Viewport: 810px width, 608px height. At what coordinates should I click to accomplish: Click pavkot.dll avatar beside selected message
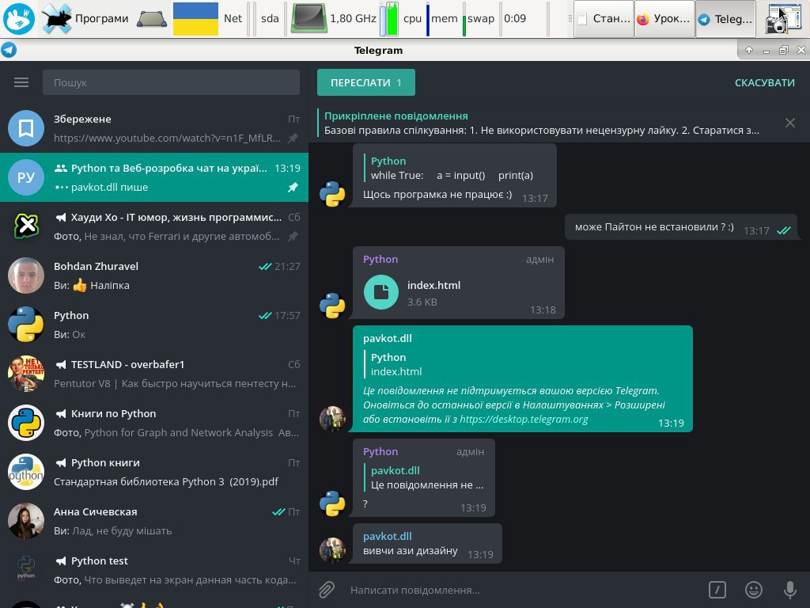click(x=332, y=419)
